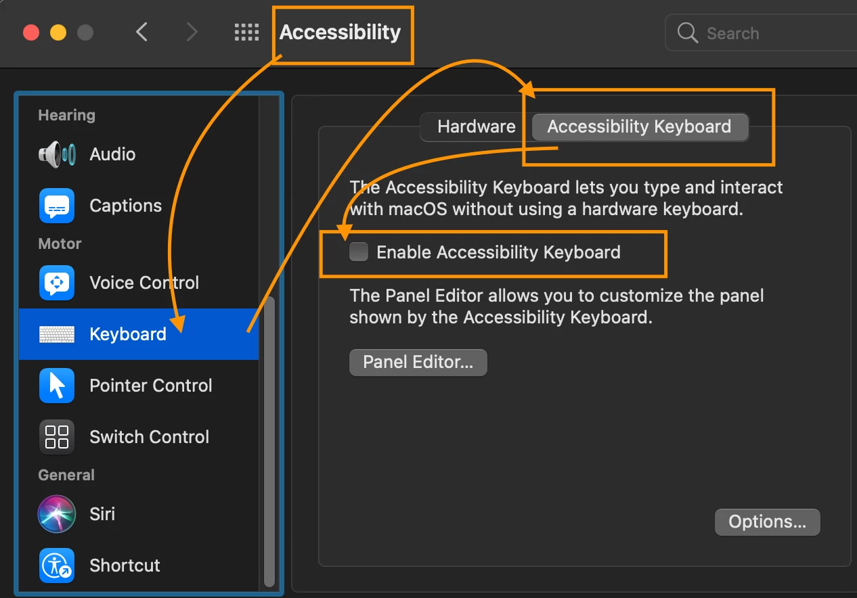
Task: Click the yellow minimize window button
Action: pos(58,32)
